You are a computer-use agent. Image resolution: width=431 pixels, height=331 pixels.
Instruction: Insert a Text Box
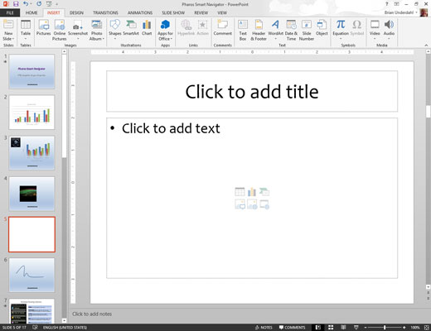tap(243, 31)
